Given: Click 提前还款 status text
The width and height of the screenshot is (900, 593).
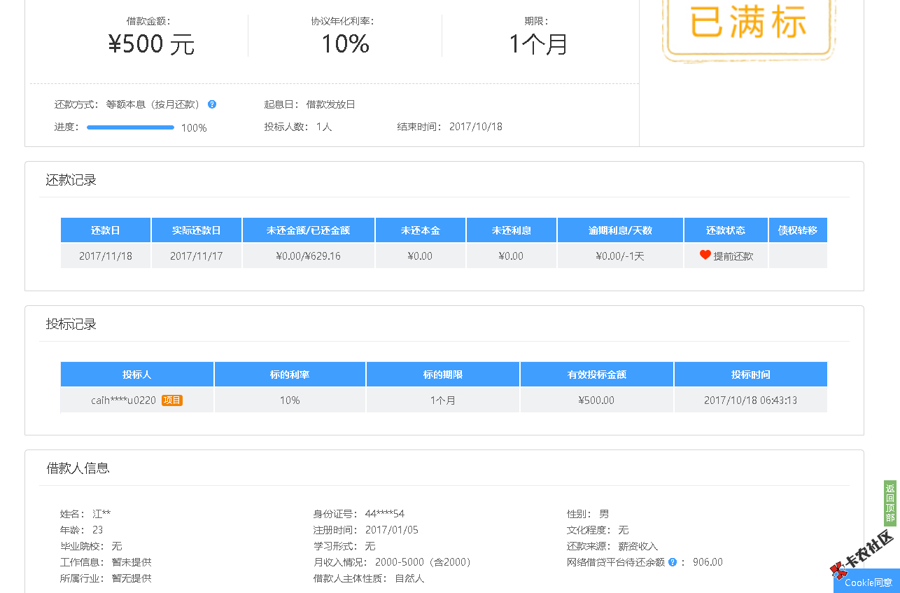Looking at the screenshot, I should click(x=733, y=256).
